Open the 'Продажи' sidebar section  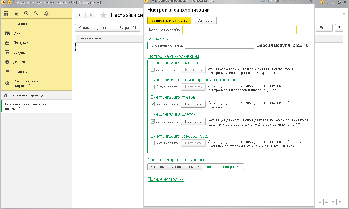pos(21,43)
